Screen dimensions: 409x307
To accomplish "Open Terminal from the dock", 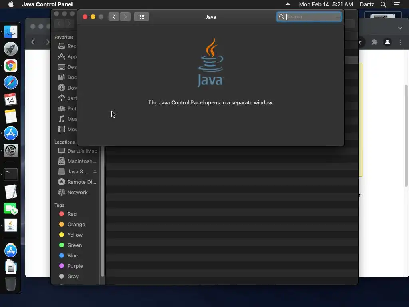I will [x=11, y=174].
